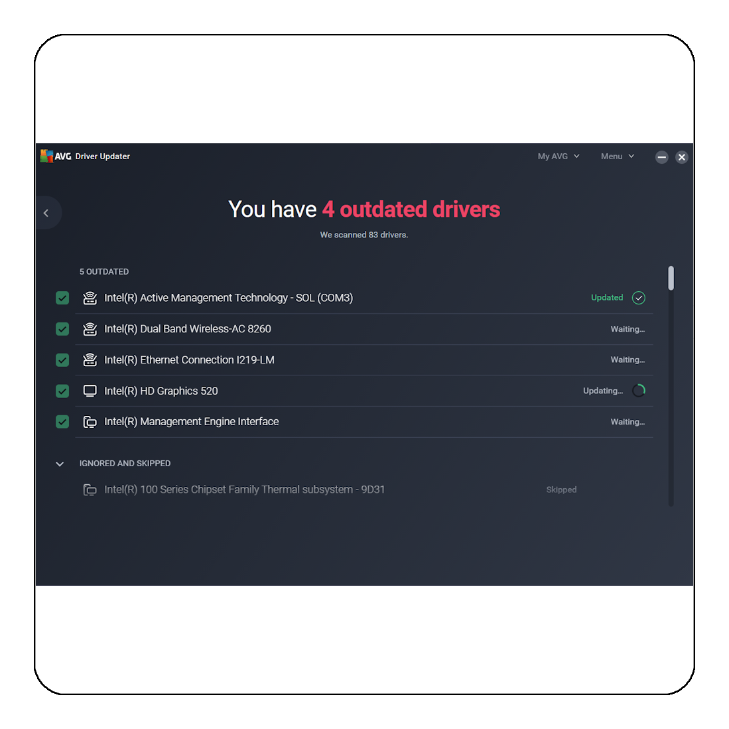Image resolution: width=729 pixels, height=729 pixels.
Task: Click Updating status for HD Graphics 520
Action: tap(603, 391)
